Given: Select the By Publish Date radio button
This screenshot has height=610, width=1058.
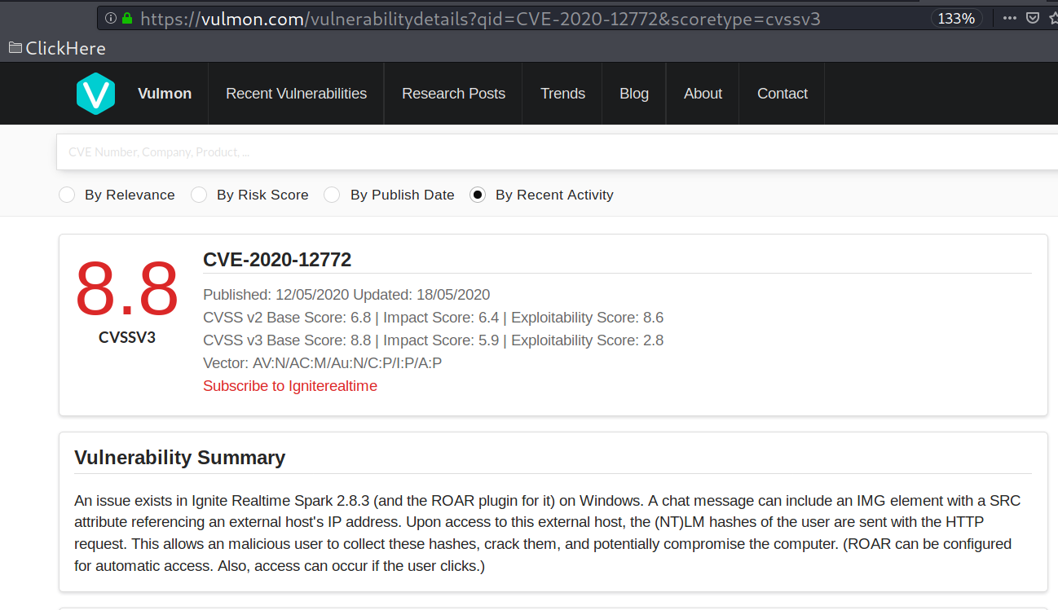Looking at the screenshot, I should [332, 195].
